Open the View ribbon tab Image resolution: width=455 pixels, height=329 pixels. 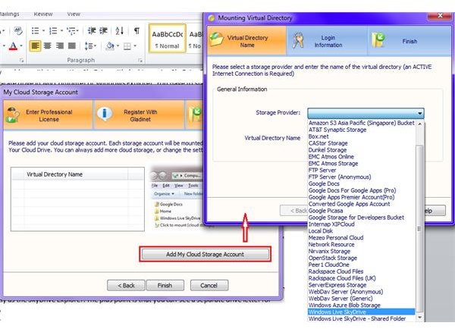tap(74, 14)
